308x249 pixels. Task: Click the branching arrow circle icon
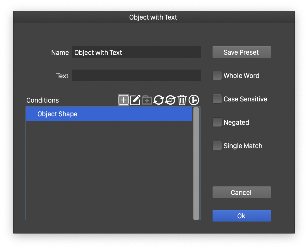(x=194, y=100)
